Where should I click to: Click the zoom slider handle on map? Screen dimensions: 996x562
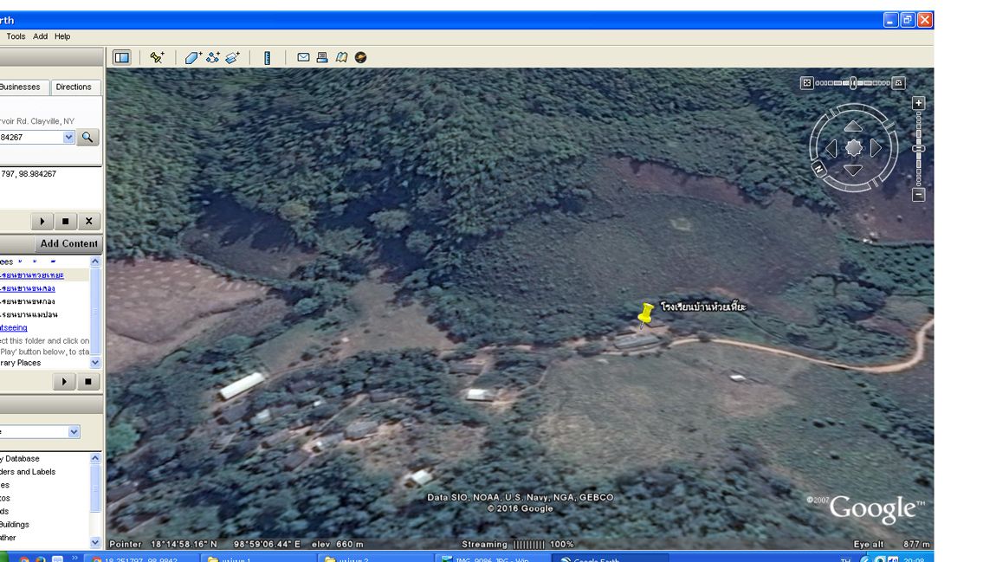919,148
